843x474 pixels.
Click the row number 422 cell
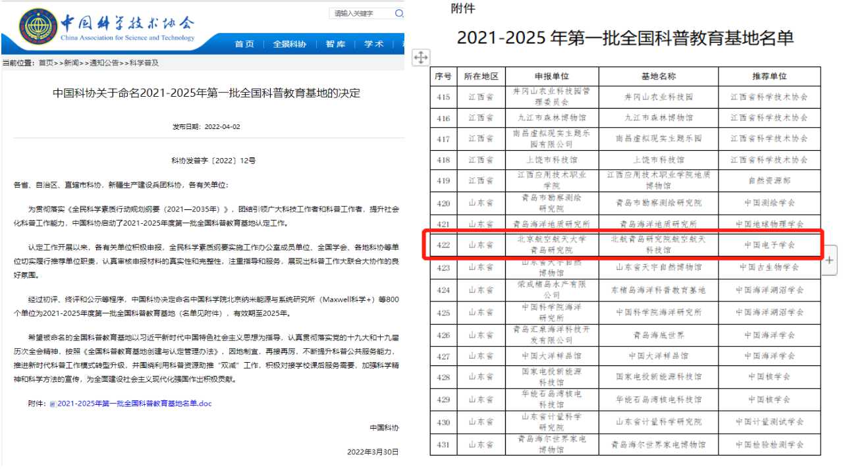click(x=443, y=245)
